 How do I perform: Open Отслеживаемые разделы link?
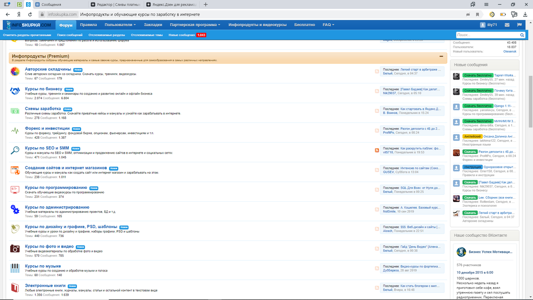107,35
